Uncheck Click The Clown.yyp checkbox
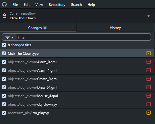The image size is (155, 124). [4, 53]
